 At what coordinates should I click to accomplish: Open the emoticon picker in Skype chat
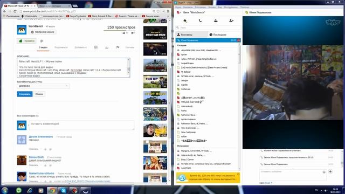pos(324,172)
